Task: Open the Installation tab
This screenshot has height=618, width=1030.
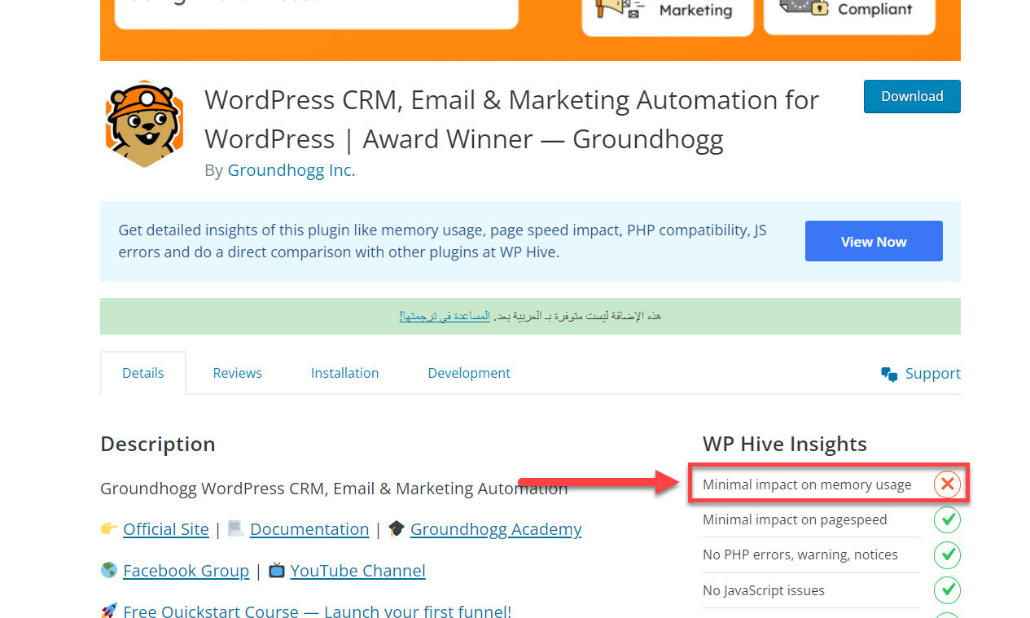Action: 344,373
